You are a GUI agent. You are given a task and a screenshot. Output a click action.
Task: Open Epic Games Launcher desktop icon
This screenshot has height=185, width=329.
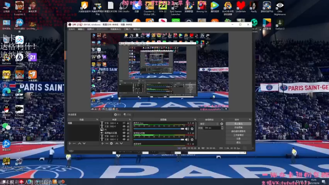pyautogui.click(x=176, y=8)
